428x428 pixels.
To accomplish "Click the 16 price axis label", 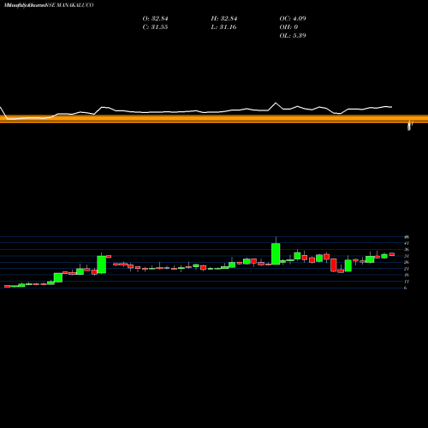I will [x=407, y=275].
